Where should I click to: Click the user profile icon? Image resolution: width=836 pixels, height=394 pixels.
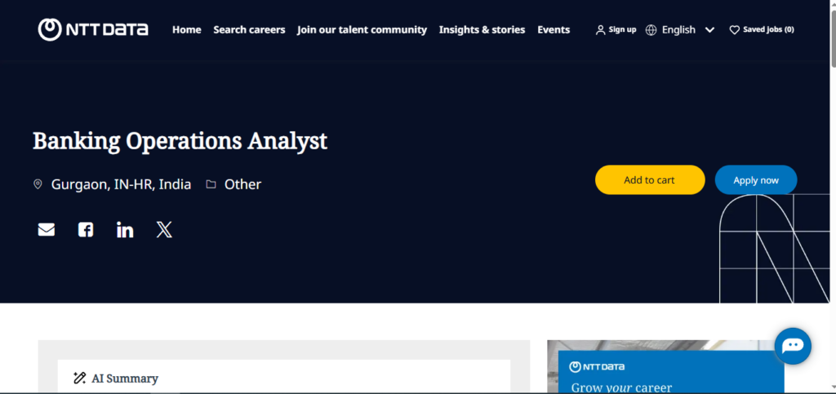[x=600, y=30]
